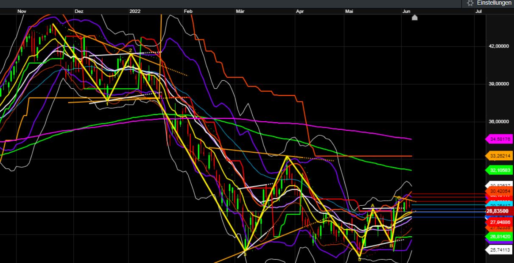Click the 2022 label on the time axis
Viewport: 514px width, 263px height.
click(x=135, y=11)
